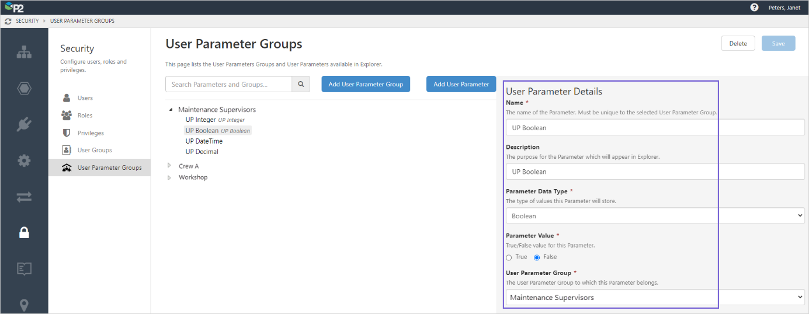Open the Parameter Data Type dropdown

coord(654,216)
